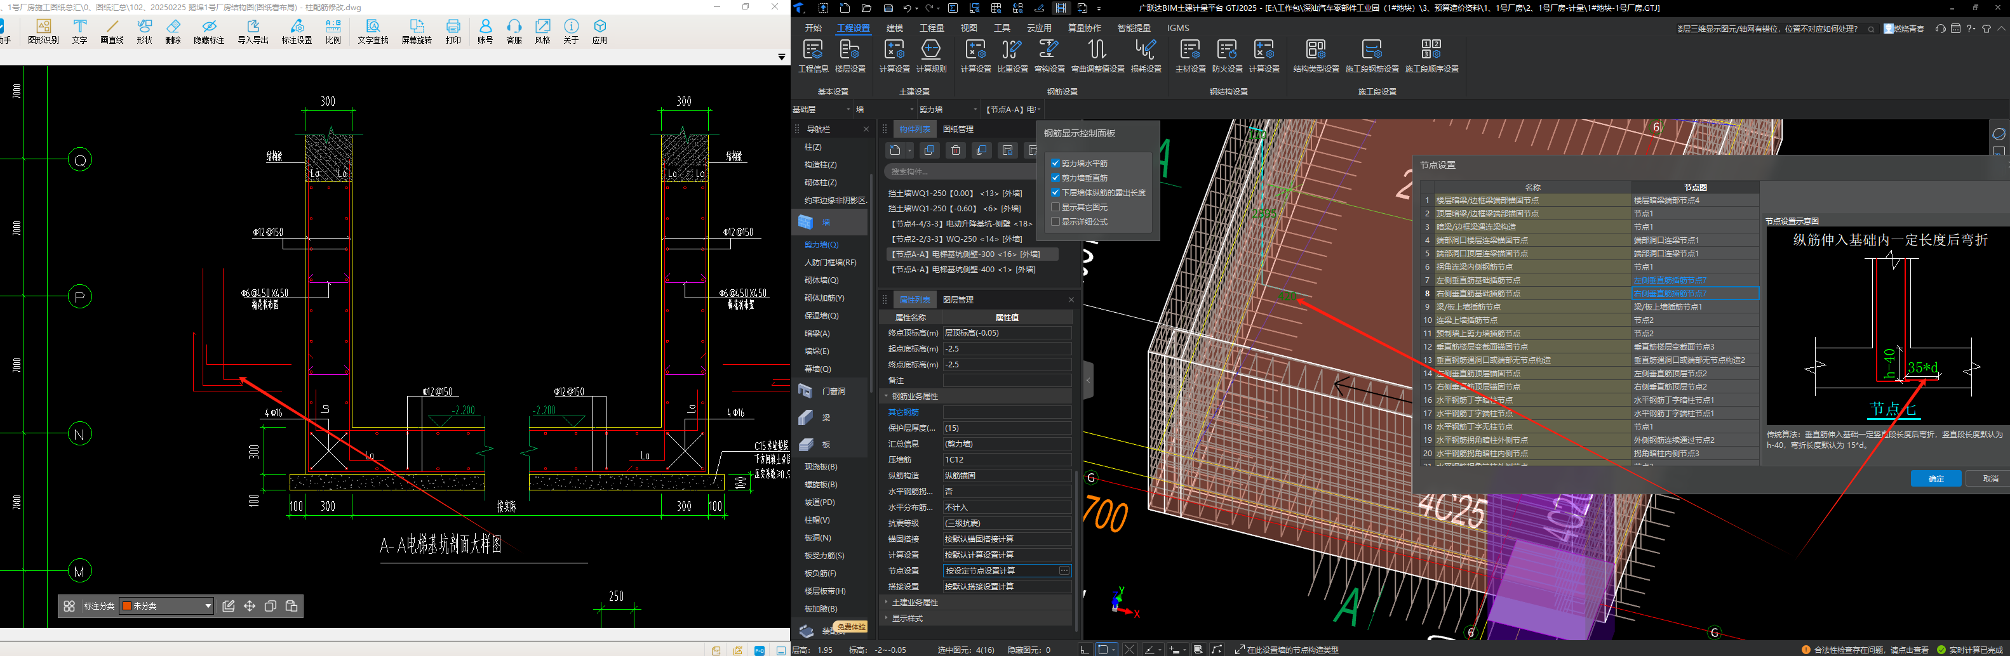
Task: Check 显示详细公式 checkbox
Action: 1055,222
